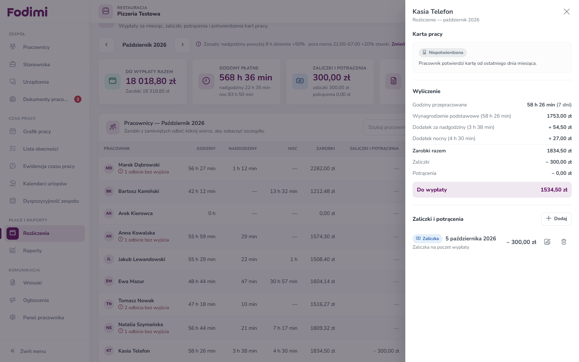Open Pracownicy in the sidebar
579x362 pixels.
45,47
